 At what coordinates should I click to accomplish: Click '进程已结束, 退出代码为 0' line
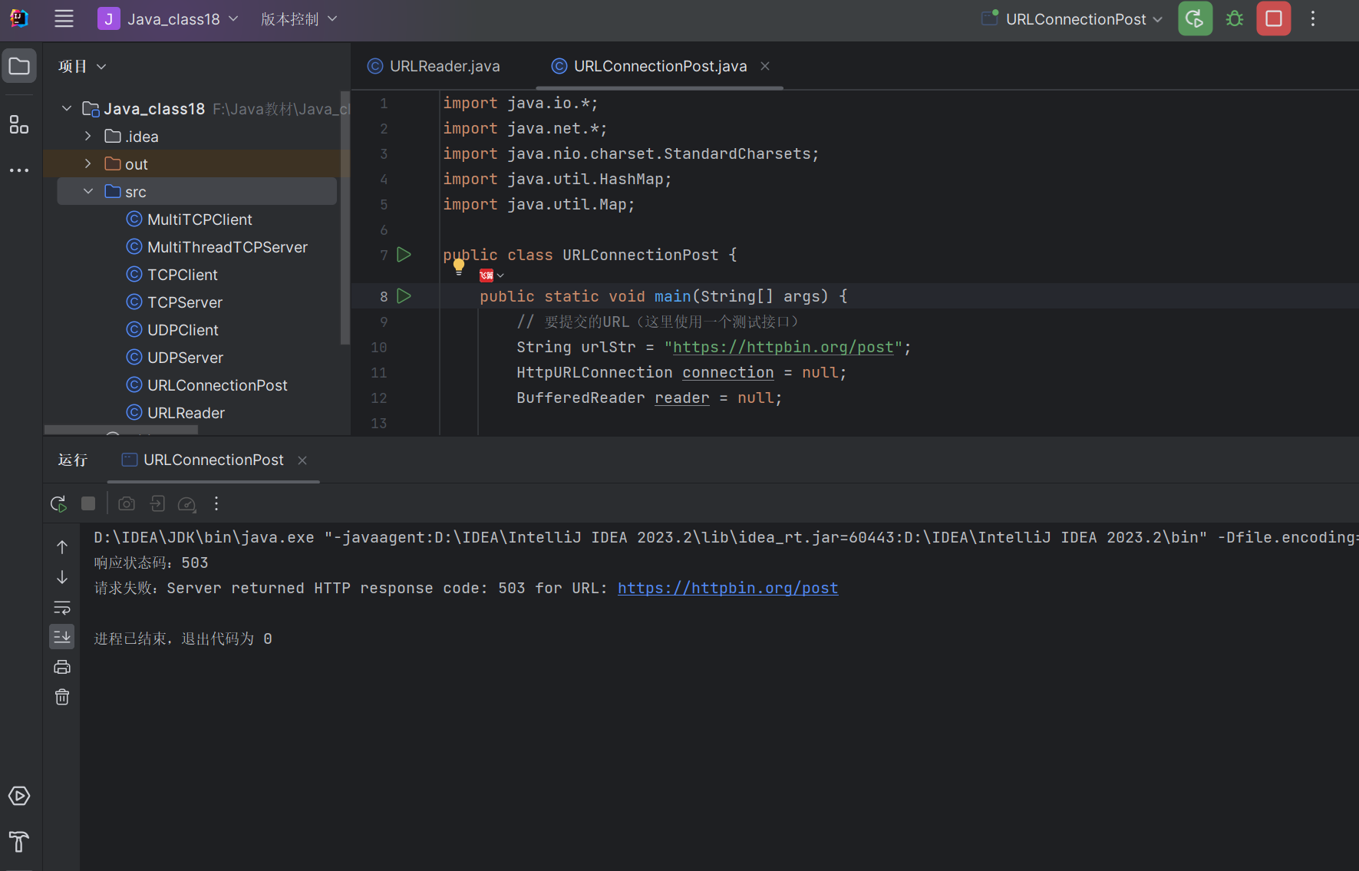[183, 638]
